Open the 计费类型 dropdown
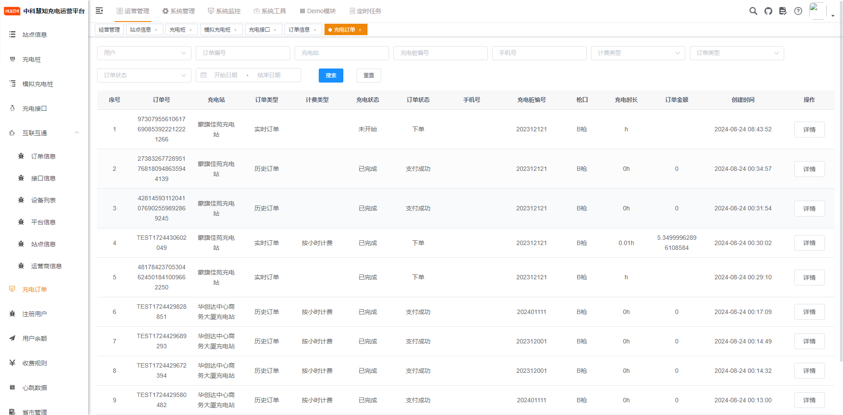 click(638, 53)
